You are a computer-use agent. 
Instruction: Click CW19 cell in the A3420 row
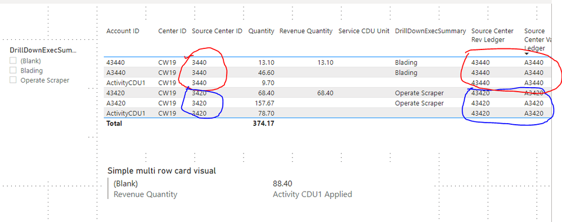click(168, 103)
